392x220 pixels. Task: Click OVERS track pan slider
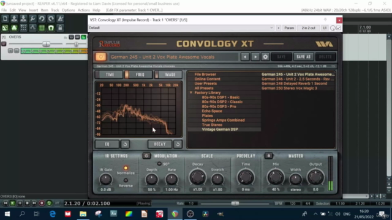(x=76, y=44)
